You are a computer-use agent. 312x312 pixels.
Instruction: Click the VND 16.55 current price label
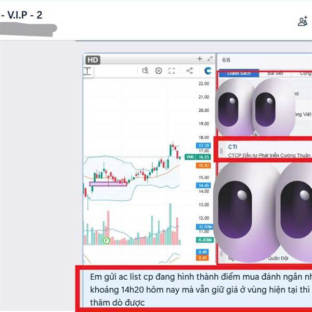[x=198, y=157]
